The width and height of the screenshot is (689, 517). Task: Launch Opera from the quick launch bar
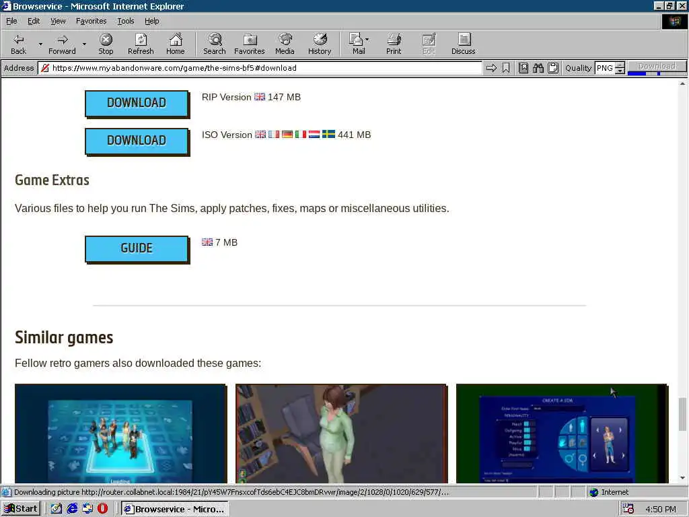pos(102,509)
